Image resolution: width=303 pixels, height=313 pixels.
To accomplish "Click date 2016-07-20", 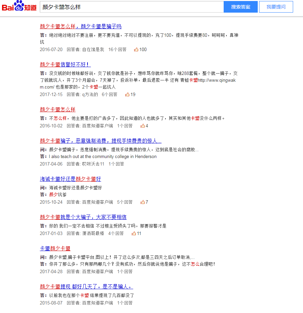I will 51,49.
